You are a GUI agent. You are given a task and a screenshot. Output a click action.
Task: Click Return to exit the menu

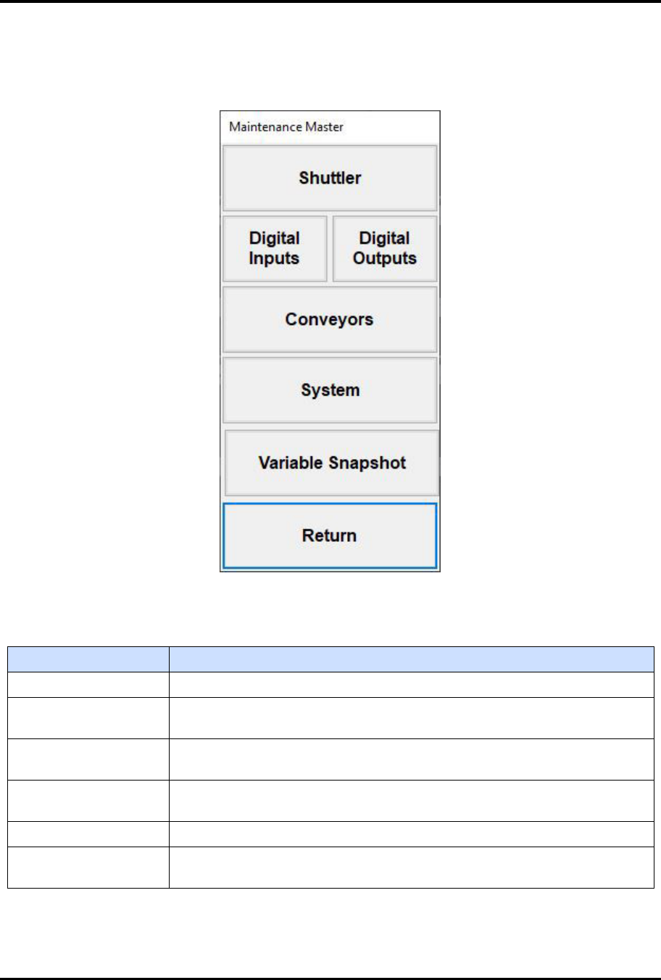(330, 535)
